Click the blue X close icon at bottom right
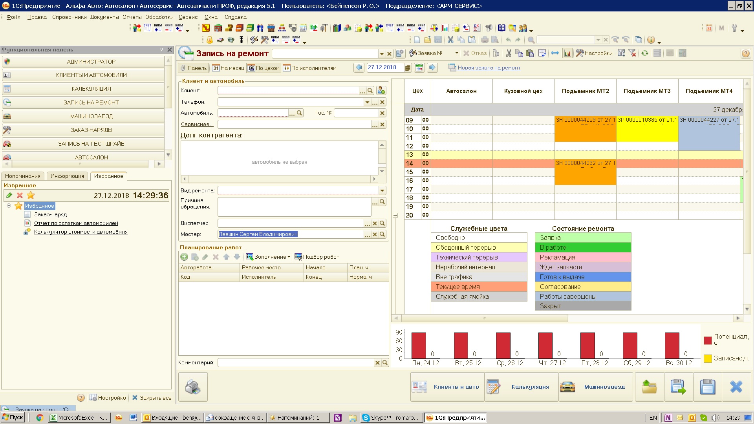This screenshot has width=754, height=424. tap(736, 387)
